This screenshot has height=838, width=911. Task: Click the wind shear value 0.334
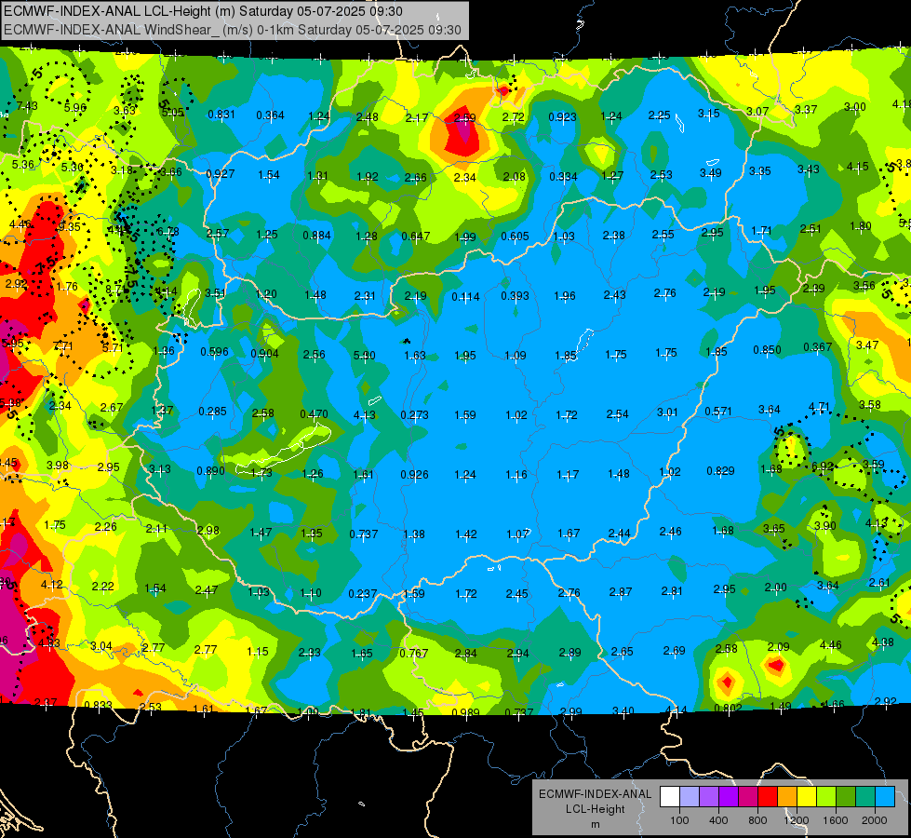pos(563,176)
